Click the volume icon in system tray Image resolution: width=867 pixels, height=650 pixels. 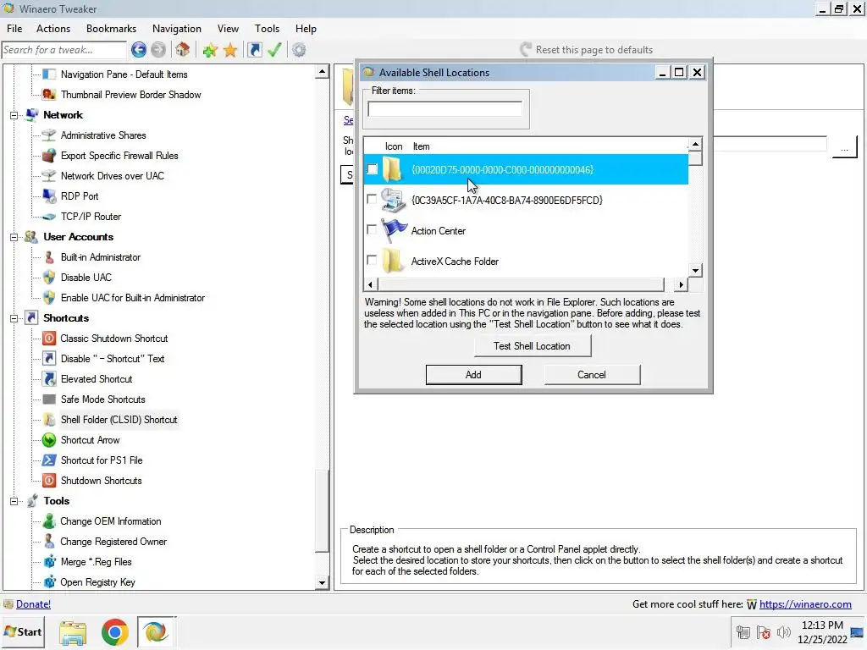[x=783, y=632]
